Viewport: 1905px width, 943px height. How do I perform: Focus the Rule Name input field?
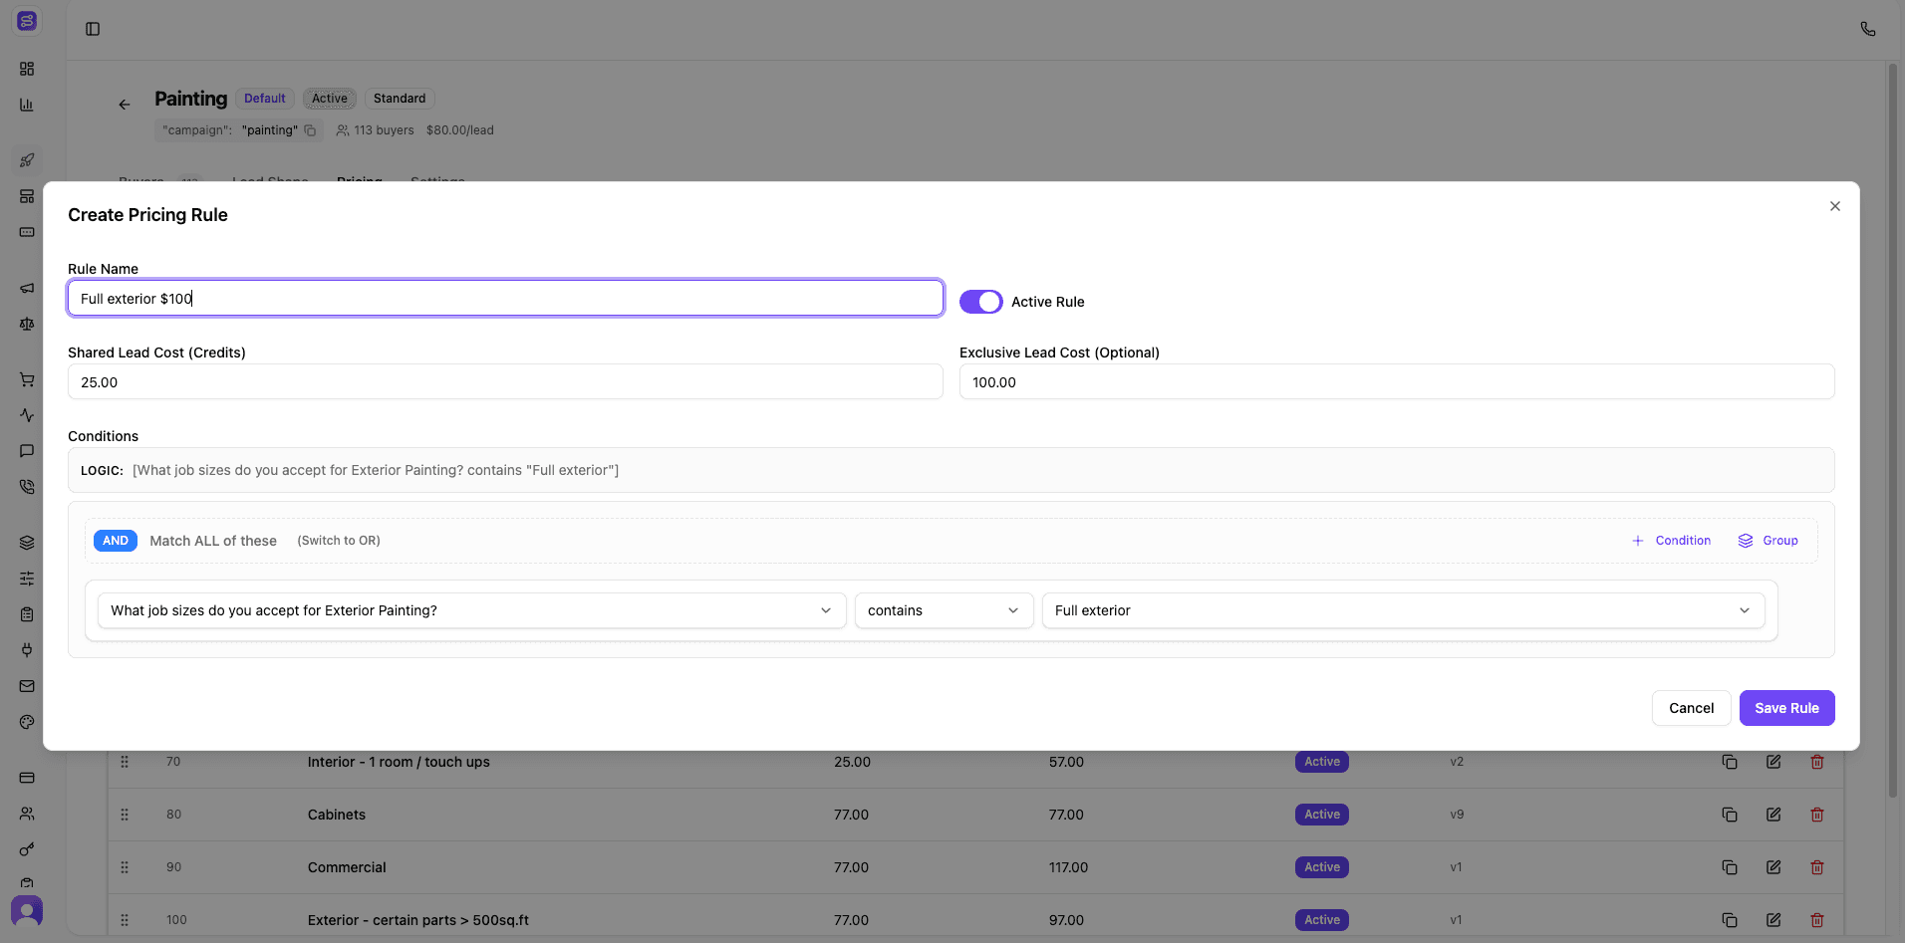point(505,298)
